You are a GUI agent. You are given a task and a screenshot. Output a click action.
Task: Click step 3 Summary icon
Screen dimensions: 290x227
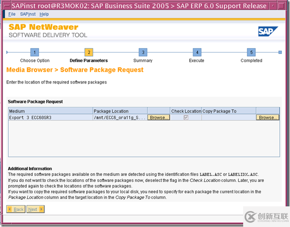[x=143, y=52]
